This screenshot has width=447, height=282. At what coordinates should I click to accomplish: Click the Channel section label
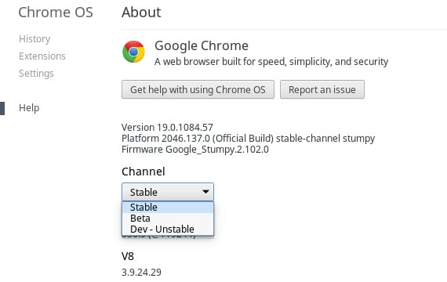coord(143,172)
